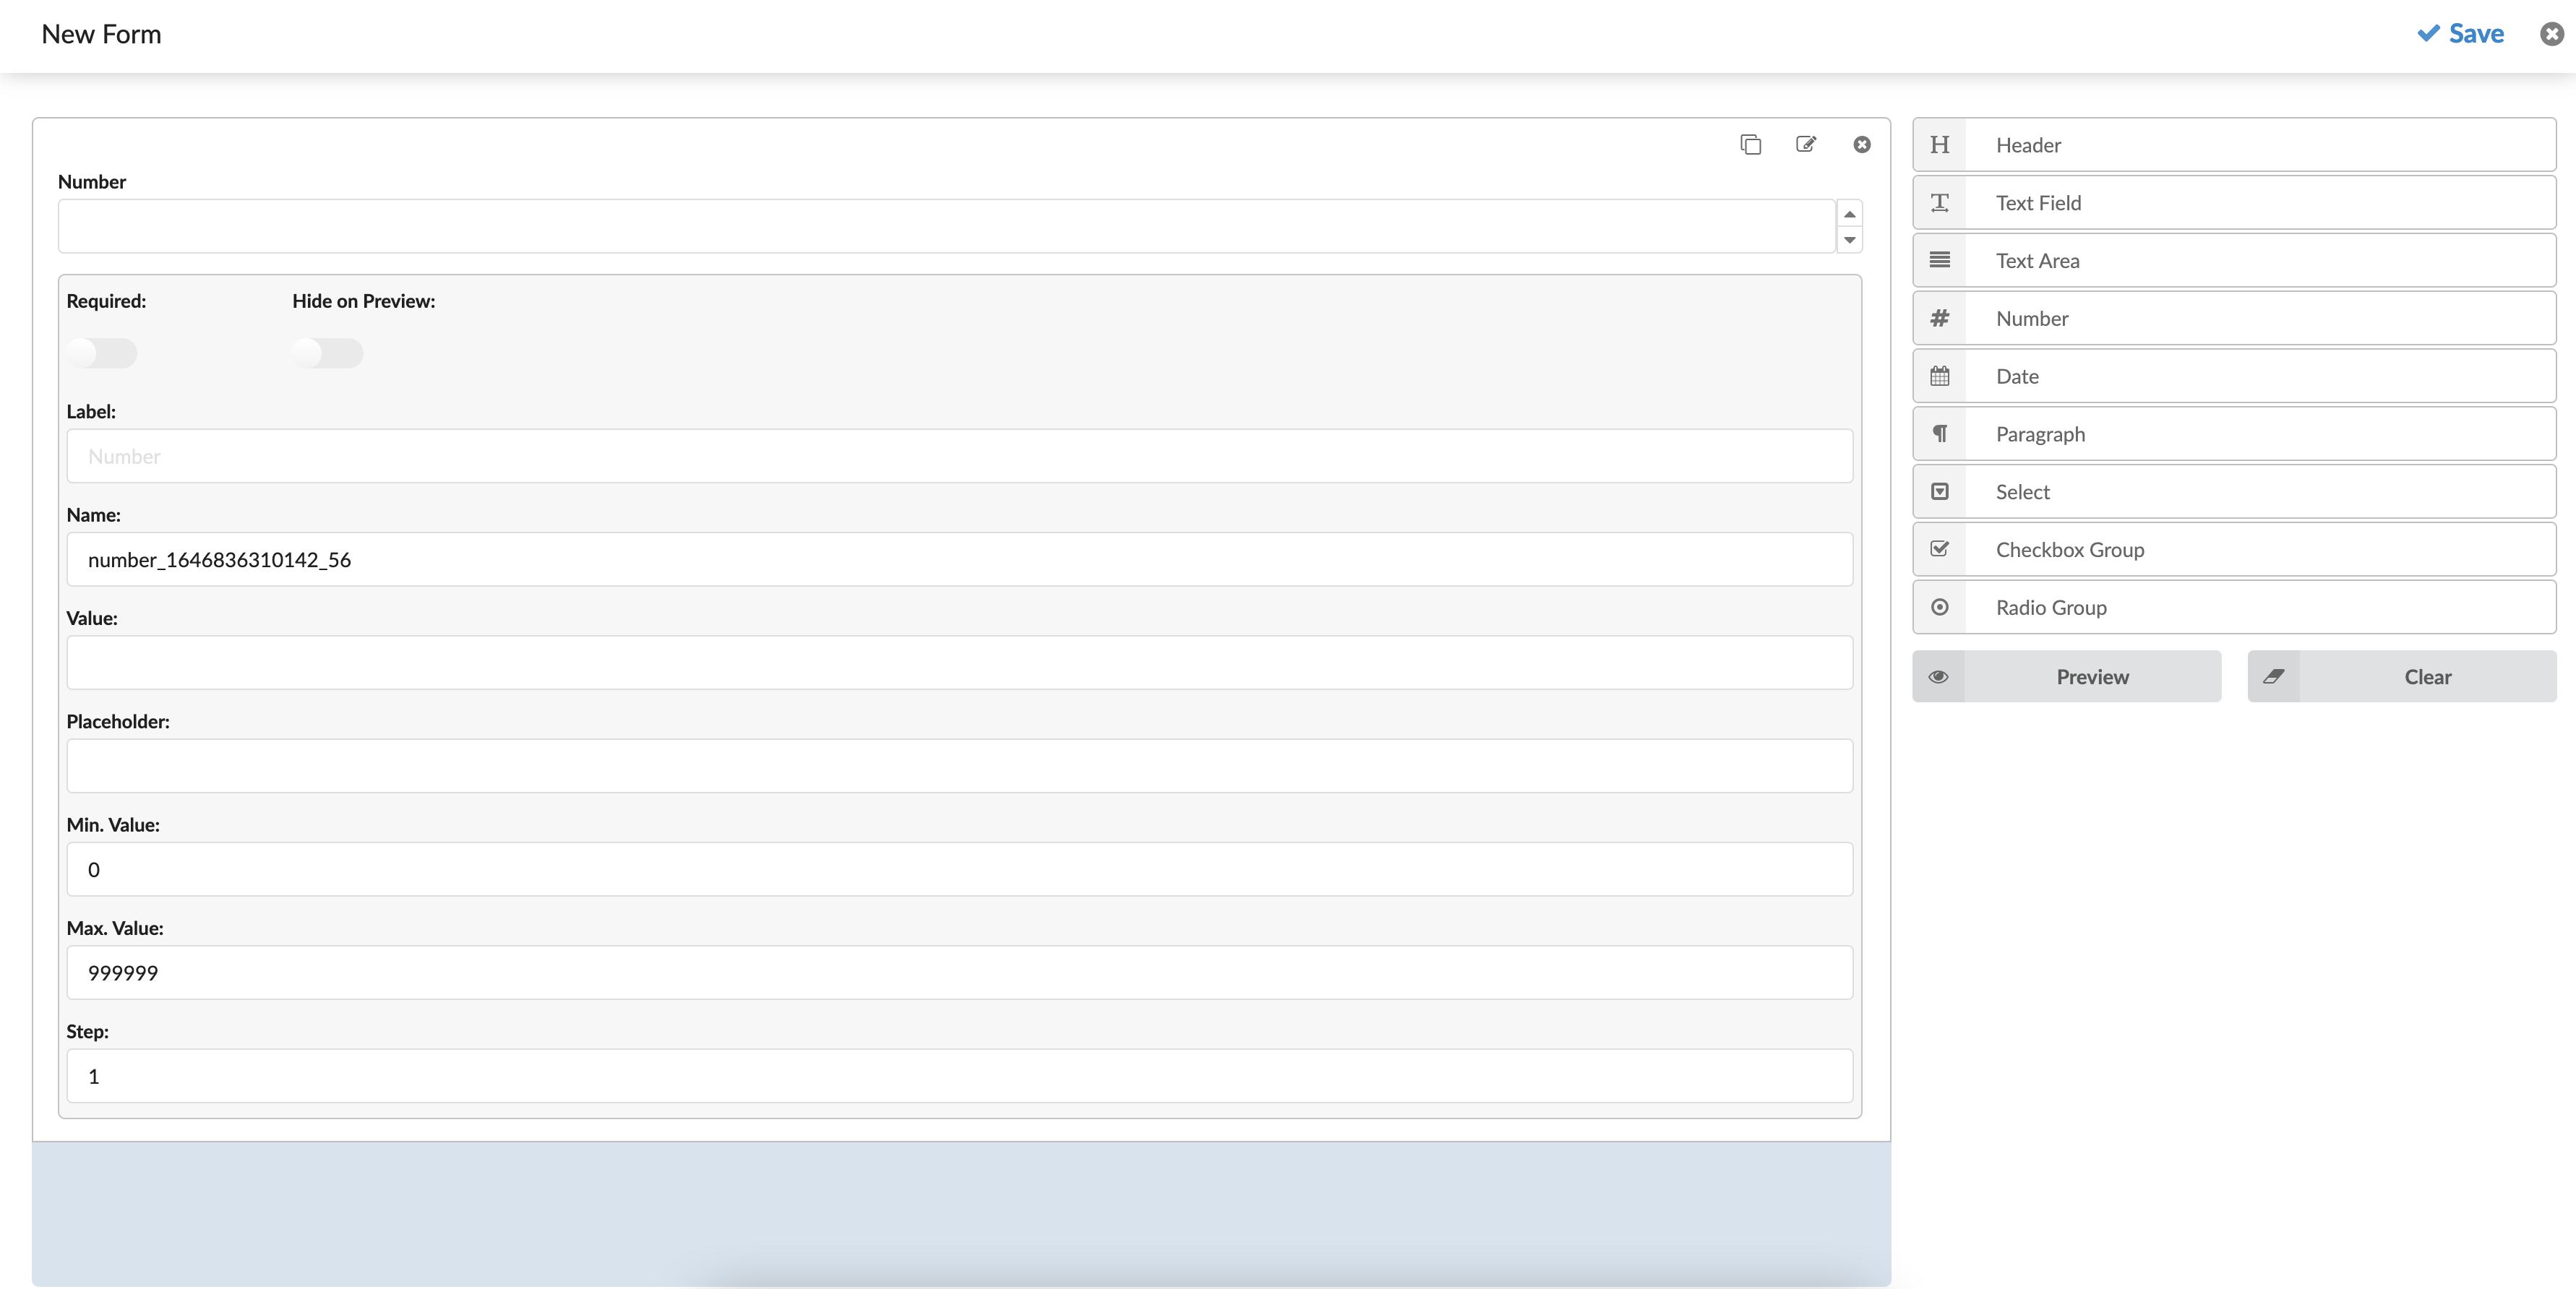This screenshot has height=1289, width=2576.
Task: Click the Preview button
Action: click(2067, 677)
